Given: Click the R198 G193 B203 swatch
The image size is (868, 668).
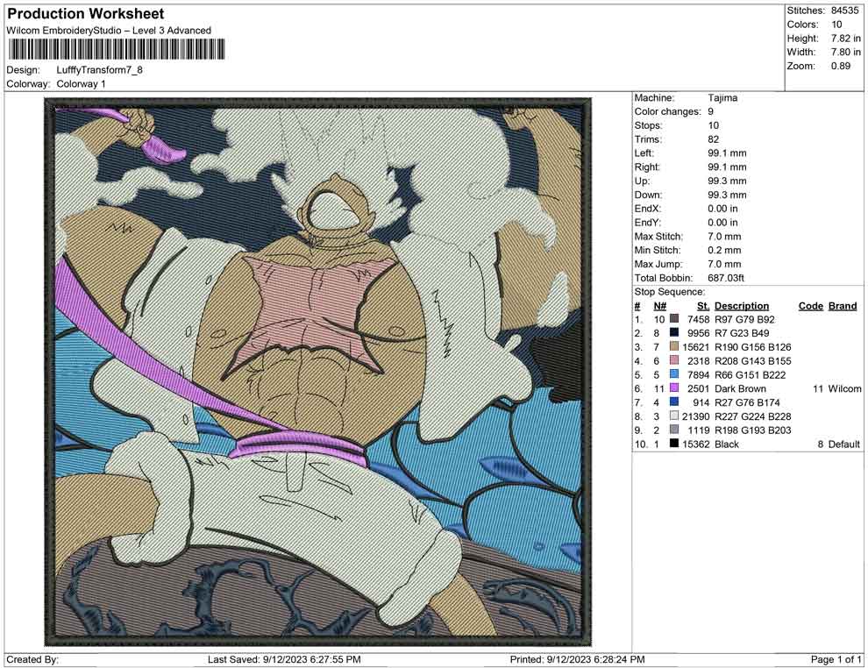Looking at the screenshot, I should pos(673,430).
